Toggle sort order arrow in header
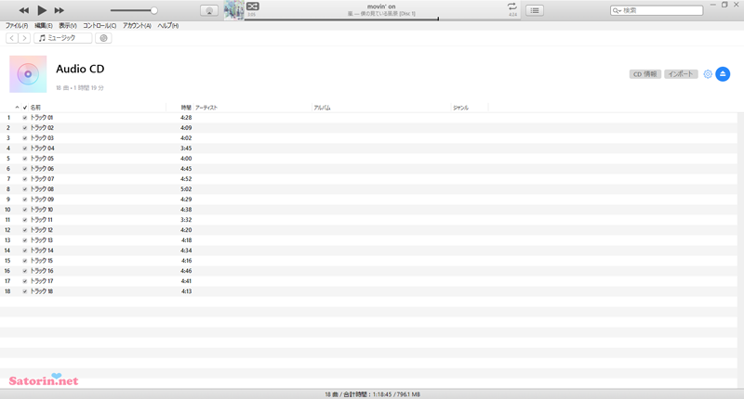744x399 pixels. point(17,108)
